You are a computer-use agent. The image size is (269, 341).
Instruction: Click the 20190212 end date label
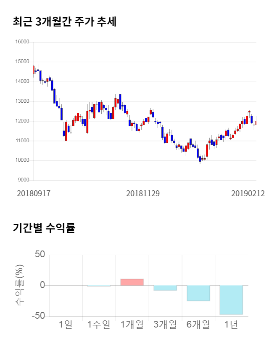248,194
